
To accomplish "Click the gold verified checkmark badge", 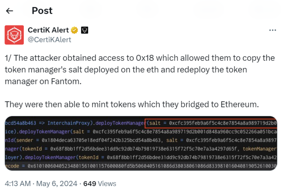I will [x=74, y=30].
